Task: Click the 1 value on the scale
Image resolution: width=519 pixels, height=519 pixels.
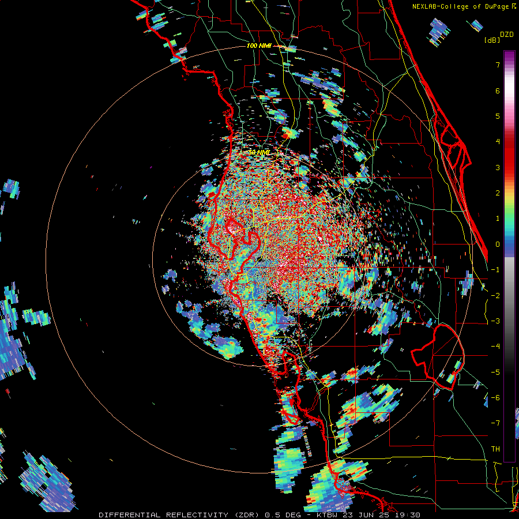Action: [x=498, y=219]
